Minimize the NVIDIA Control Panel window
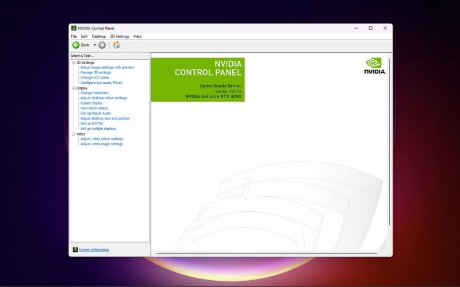This screenshot has width=460, height=287. coord(356,28)
